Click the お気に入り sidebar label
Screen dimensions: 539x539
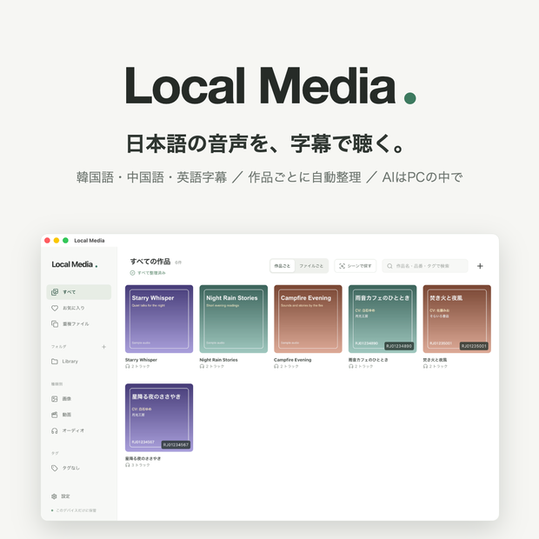[74, 308]
